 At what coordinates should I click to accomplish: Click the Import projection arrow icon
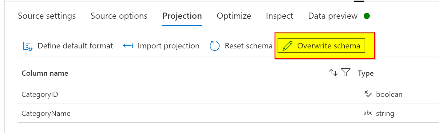tap(128, 46)
